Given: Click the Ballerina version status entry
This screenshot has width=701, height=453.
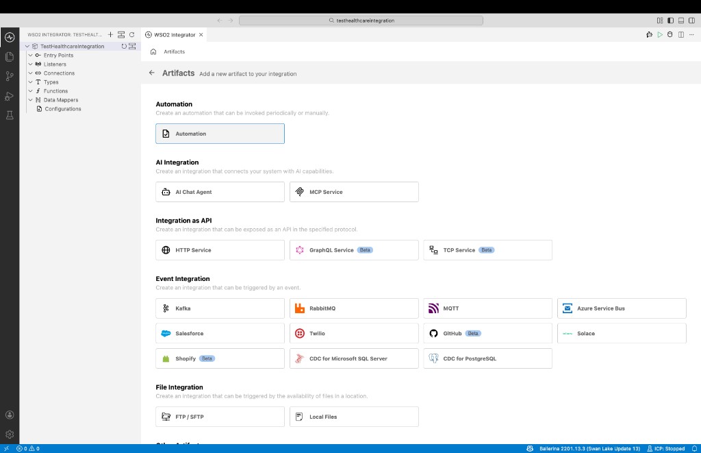Looking at the screenshot, I should click(x=589, y=448).
